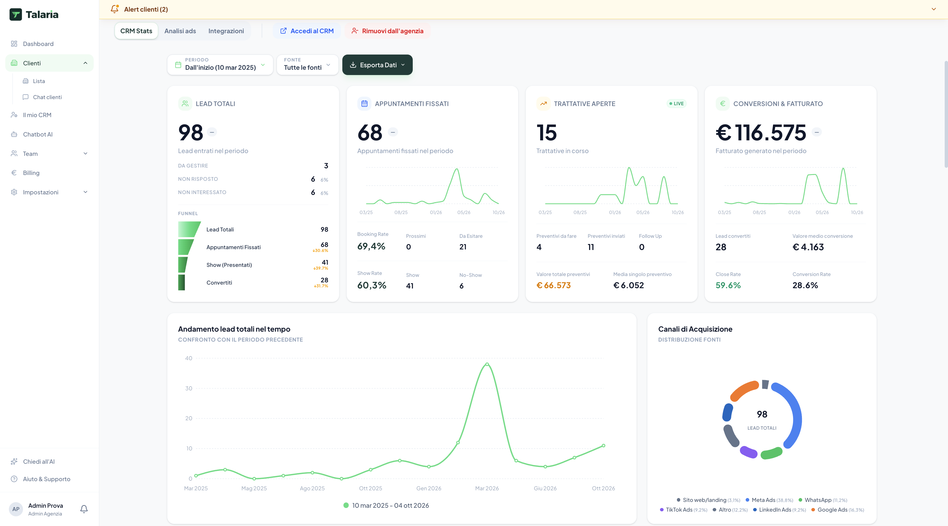Open the Fonte source dropdown

[x=307, y=65]
